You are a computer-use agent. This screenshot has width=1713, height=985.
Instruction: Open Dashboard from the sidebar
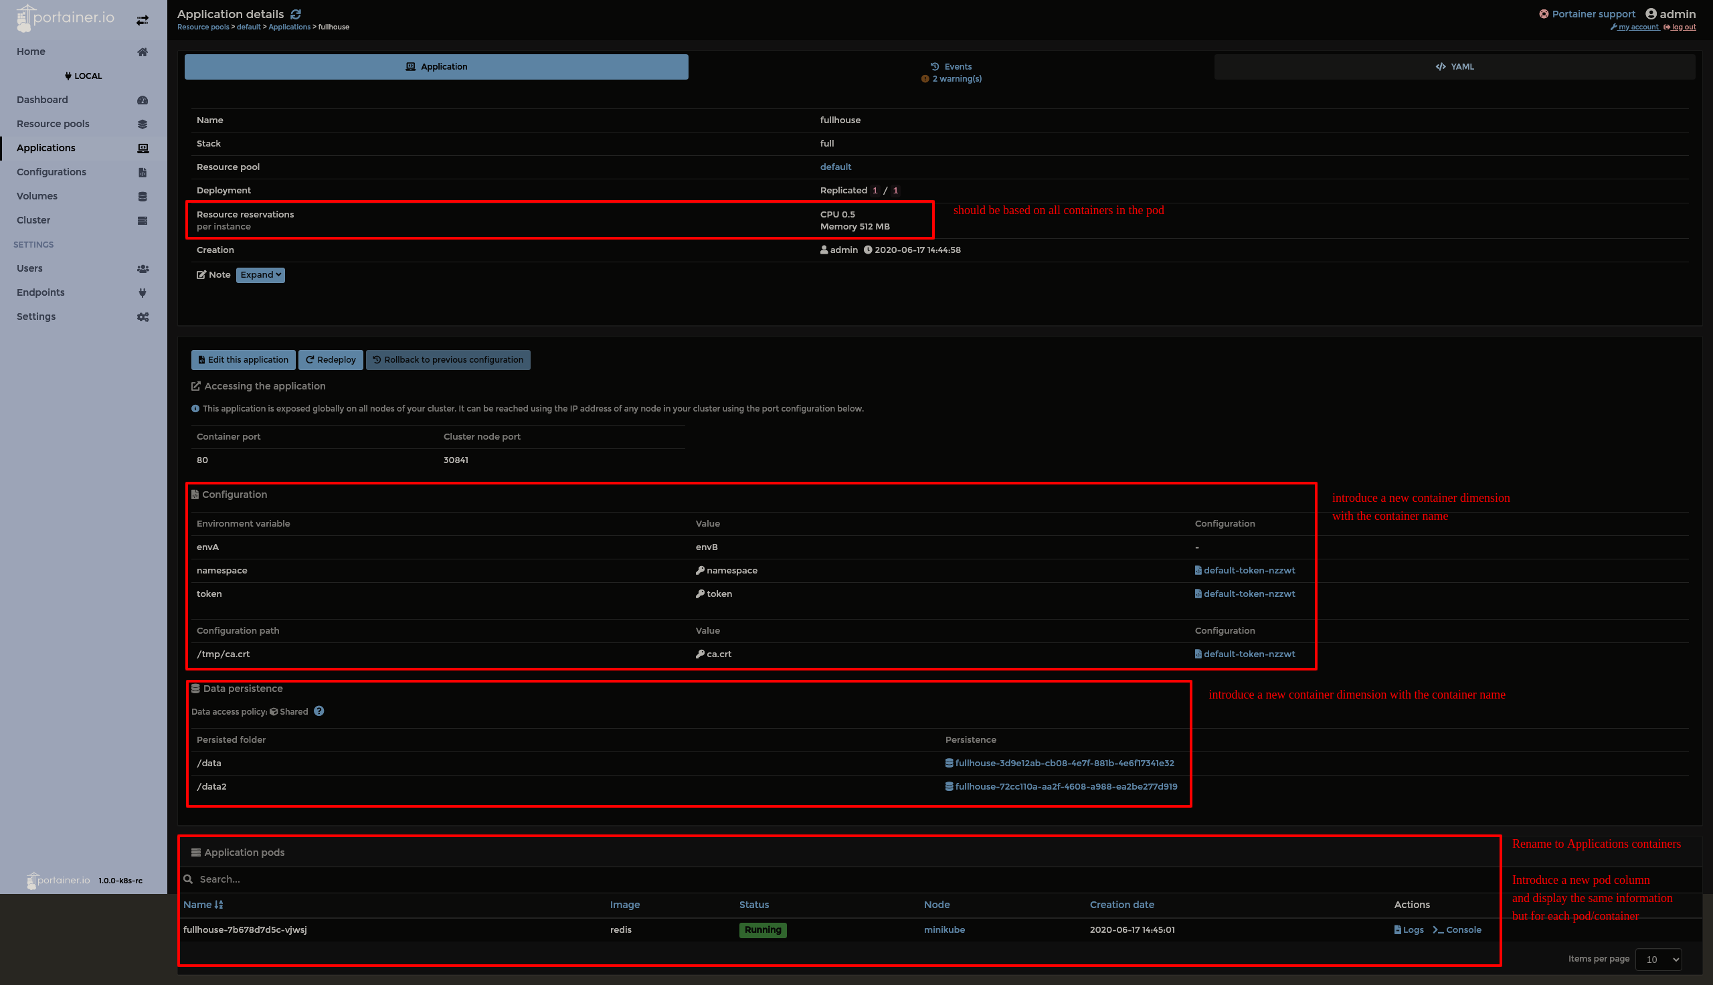pos(42,100)
